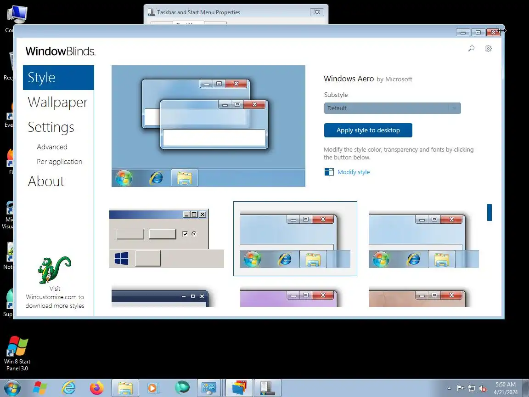Open the Windows Start orb on the taskbar
The width and height of the screenshot is (529, 397).
pyautogui.click(x=12, y=388)
